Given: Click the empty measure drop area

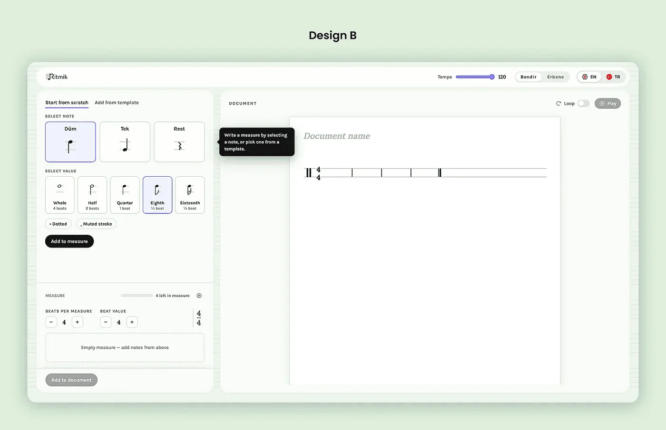Looking at the screenshot, I should 125,347.
